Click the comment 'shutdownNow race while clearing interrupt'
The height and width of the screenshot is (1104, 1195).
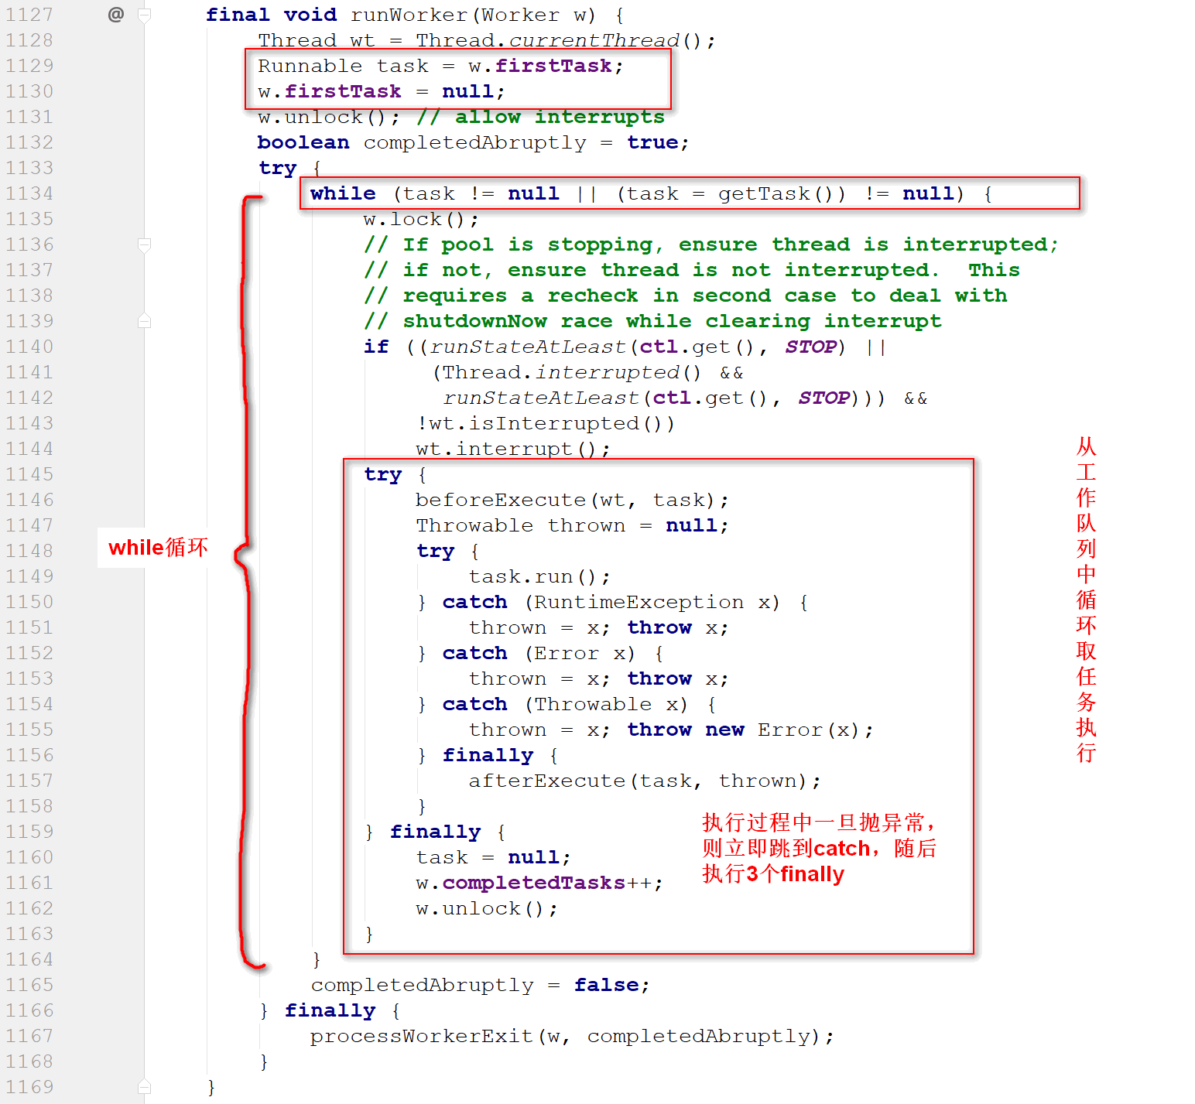pyautogui.click(x=653, y=321)
